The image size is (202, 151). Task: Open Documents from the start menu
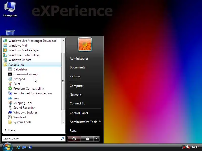coord(77,67)
